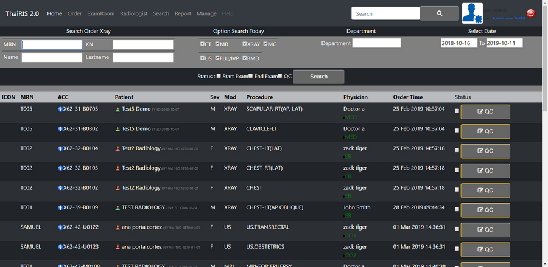Image resolution: width=548 pixels, height=267 pixels.
Task: Click info icon beside accession X62-31-B0705
Action: pos(60,109)
